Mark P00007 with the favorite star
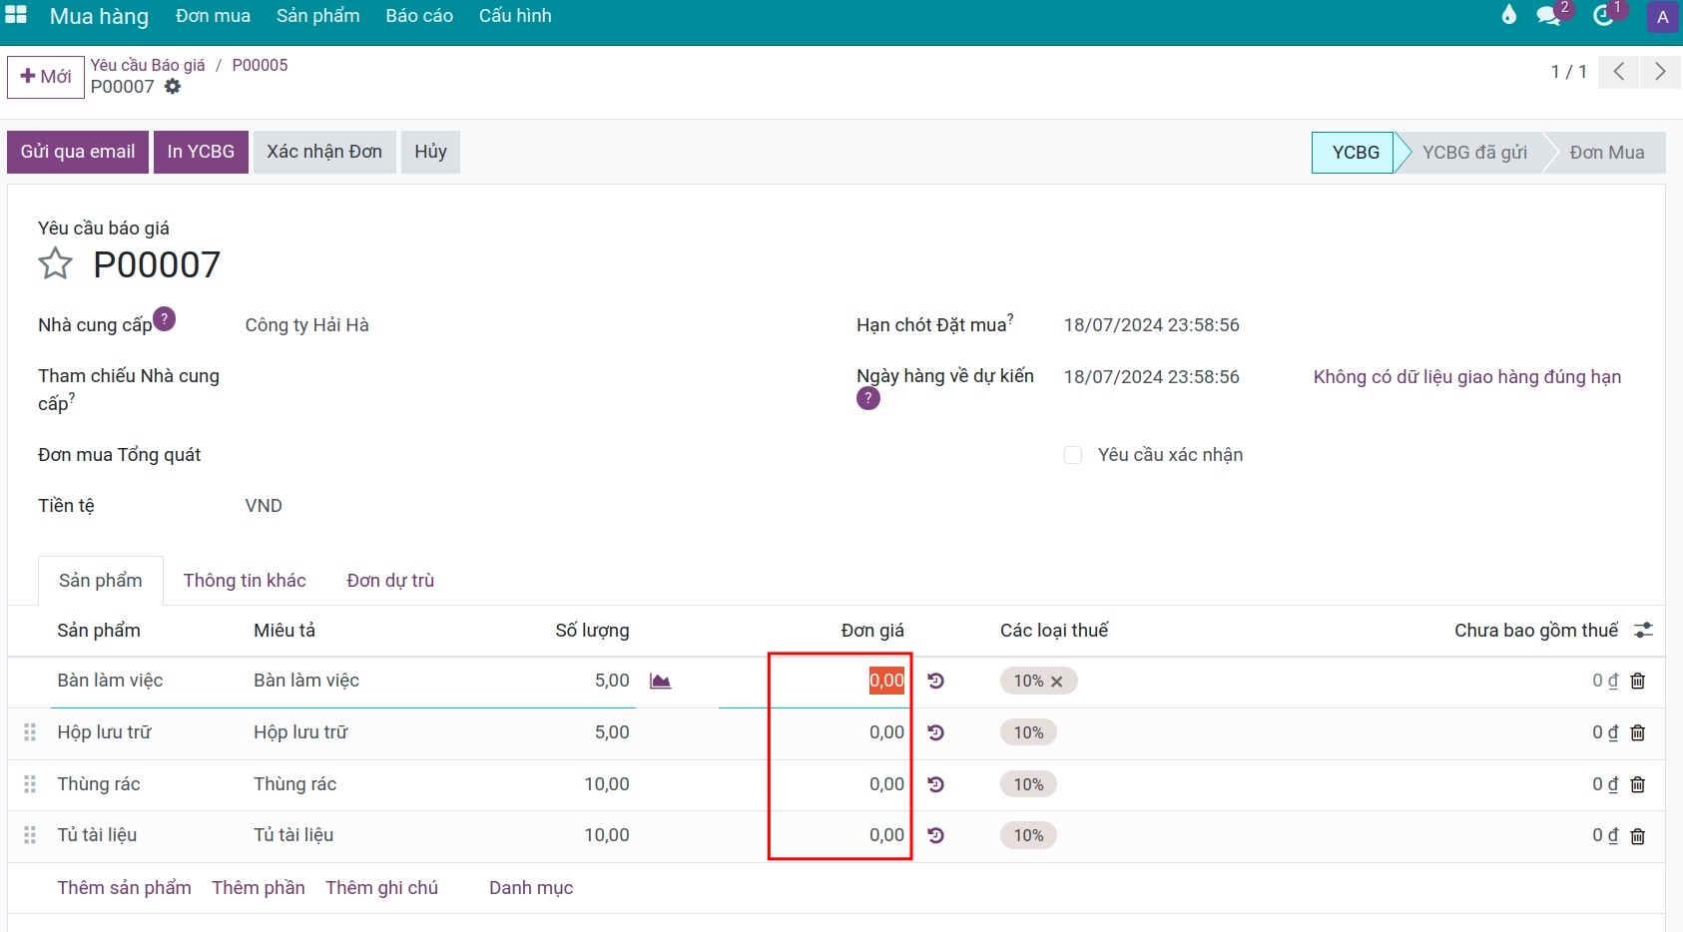Viewport: 1683px width, 932px height. pyautogui.click(x=56, y=264)
